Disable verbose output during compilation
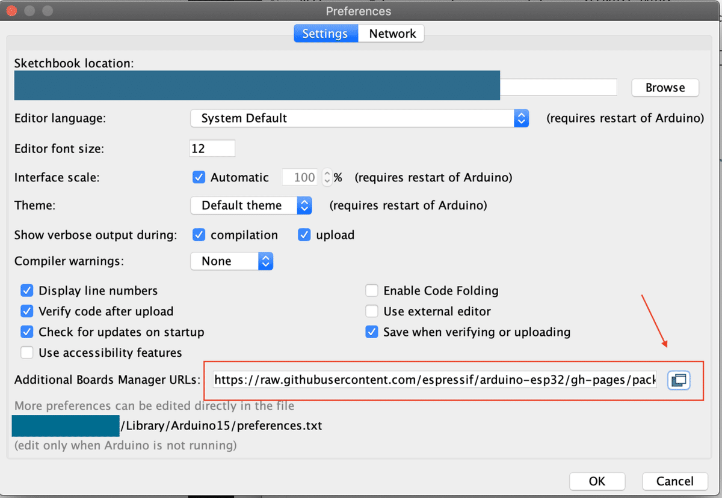The height and width of the screenshot is (498, 722). (x=199, y=235)
